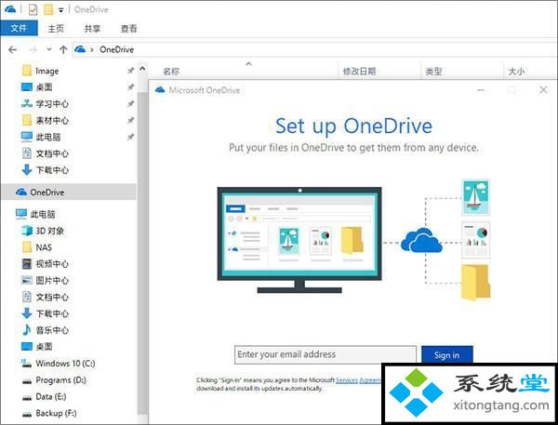Click the Sign in button
558x425 pixels.
tap(447, 355)
